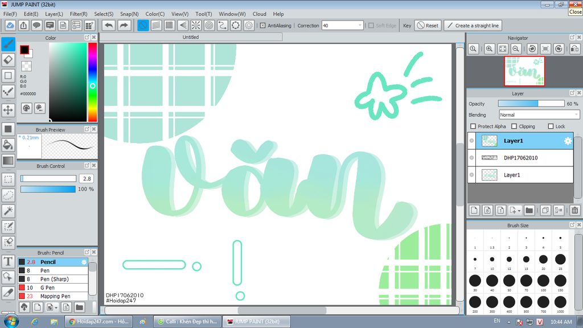The image size is (583, 328).
Task: Zoom out using the Navigator
Action: [x=516, y=49]
